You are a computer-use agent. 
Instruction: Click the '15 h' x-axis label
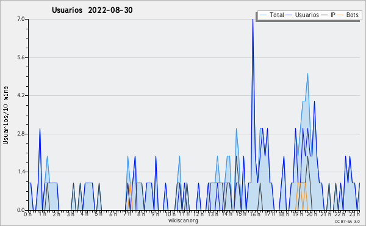(x=241, y=214)
